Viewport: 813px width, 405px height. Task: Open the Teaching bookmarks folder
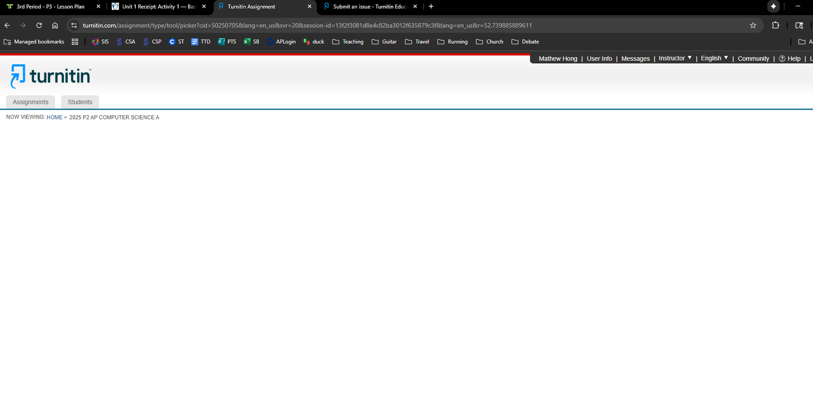click(348, 42)
